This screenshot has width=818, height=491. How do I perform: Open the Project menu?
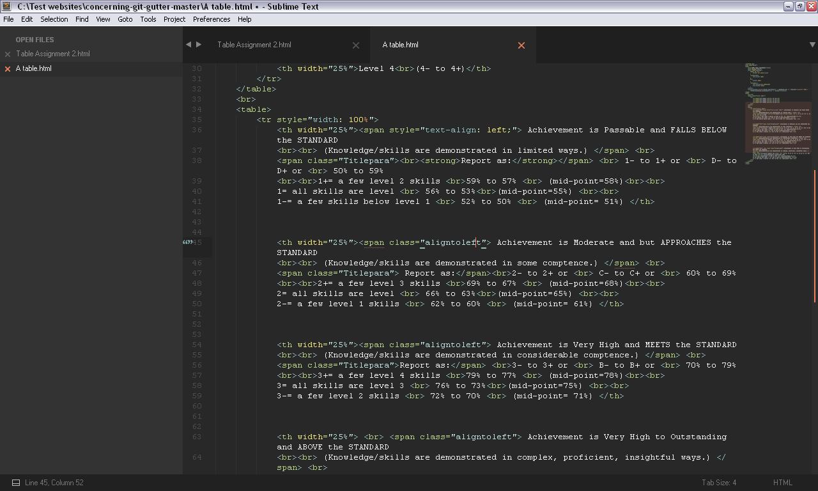[174, 19]
